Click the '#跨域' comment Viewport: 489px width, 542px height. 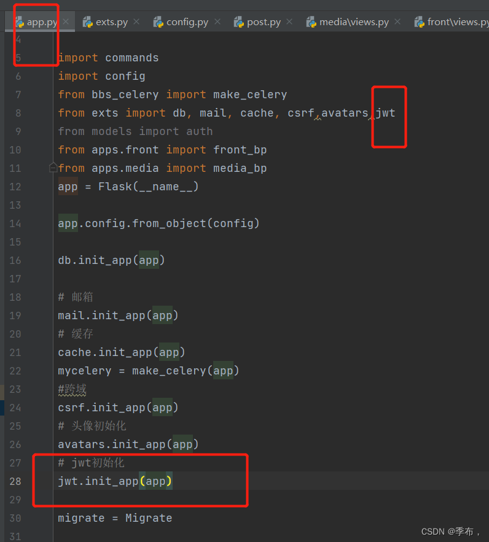72,389
